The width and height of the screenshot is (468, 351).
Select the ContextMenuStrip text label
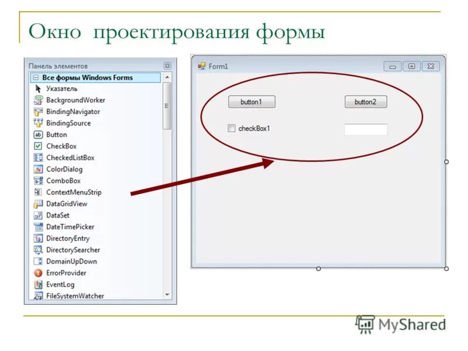74,192
